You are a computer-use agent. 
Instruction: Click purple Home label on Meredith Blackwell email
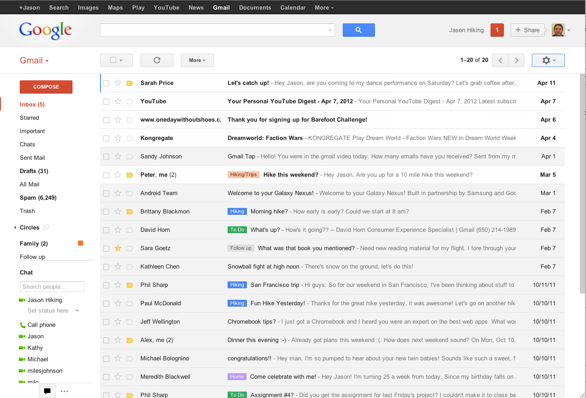pyautogui.click(x=237, y=377)
